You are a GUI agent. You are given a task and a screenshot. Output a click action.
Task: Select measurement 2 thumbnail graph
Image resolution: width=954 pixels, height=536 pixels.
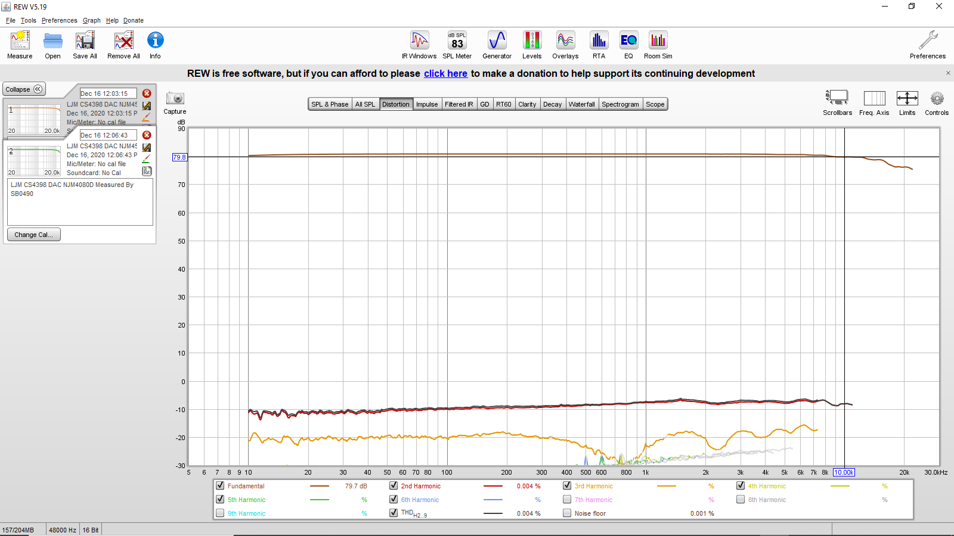(x=34, y=161)
